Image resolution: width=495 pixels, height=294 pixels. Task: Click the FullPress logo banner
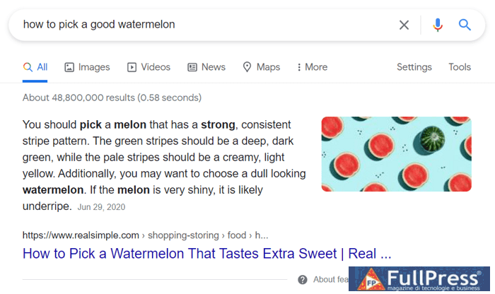click(x=421, y=280)
